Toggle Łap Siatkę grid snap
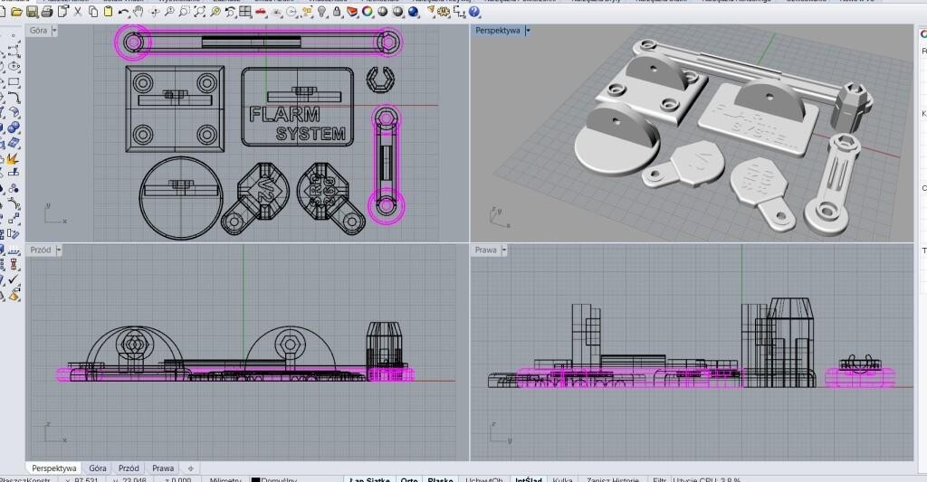This screenshot has width=927, height=482. coord(369,479)
